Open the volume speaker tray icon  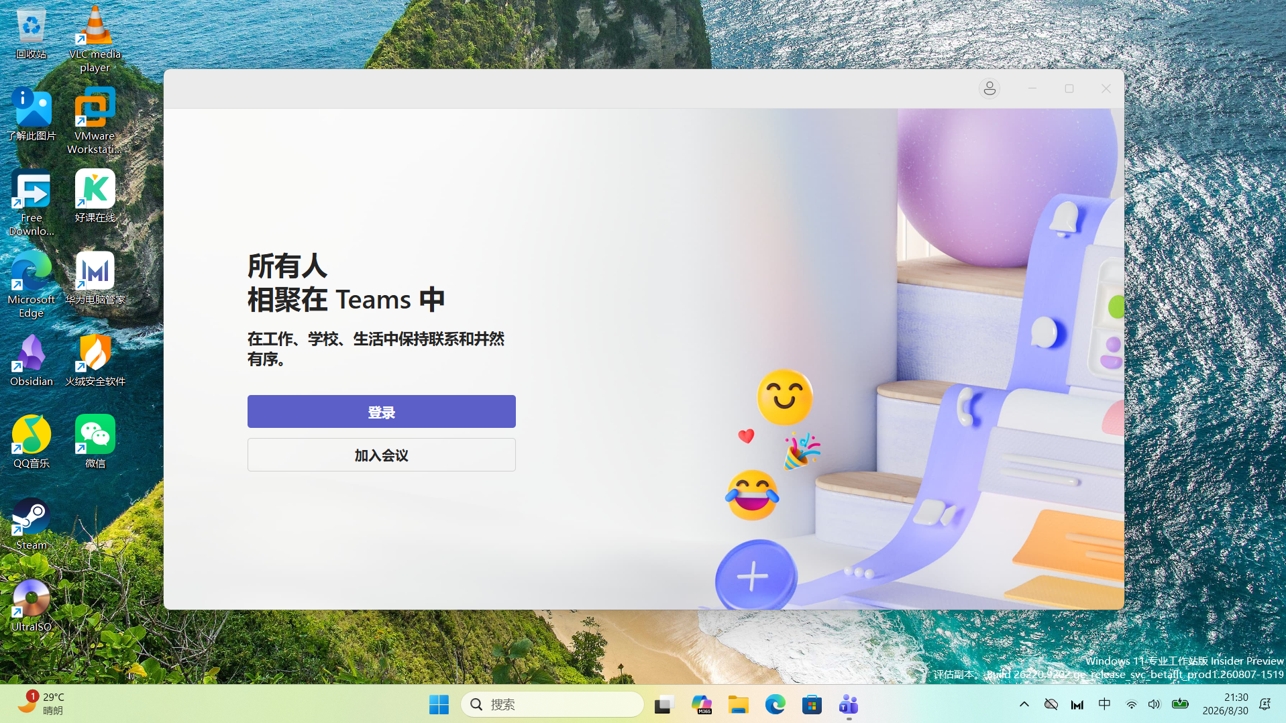[x=1154, y=704]
